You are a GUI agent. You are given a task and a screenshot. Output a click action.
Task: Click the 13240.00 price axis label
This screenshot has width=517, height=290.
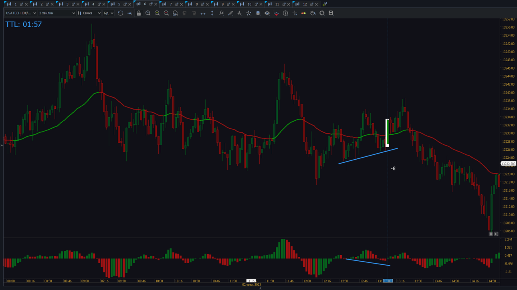coord(508,93)
